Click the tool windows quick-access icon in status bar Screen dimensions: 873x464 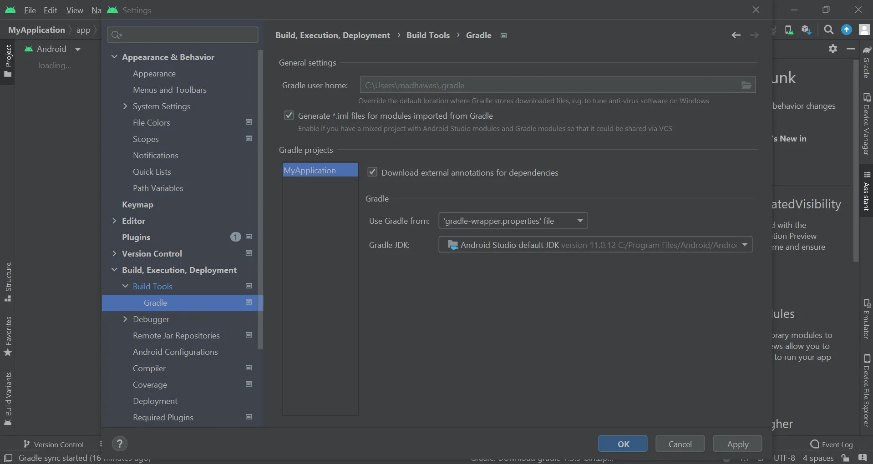8,458
